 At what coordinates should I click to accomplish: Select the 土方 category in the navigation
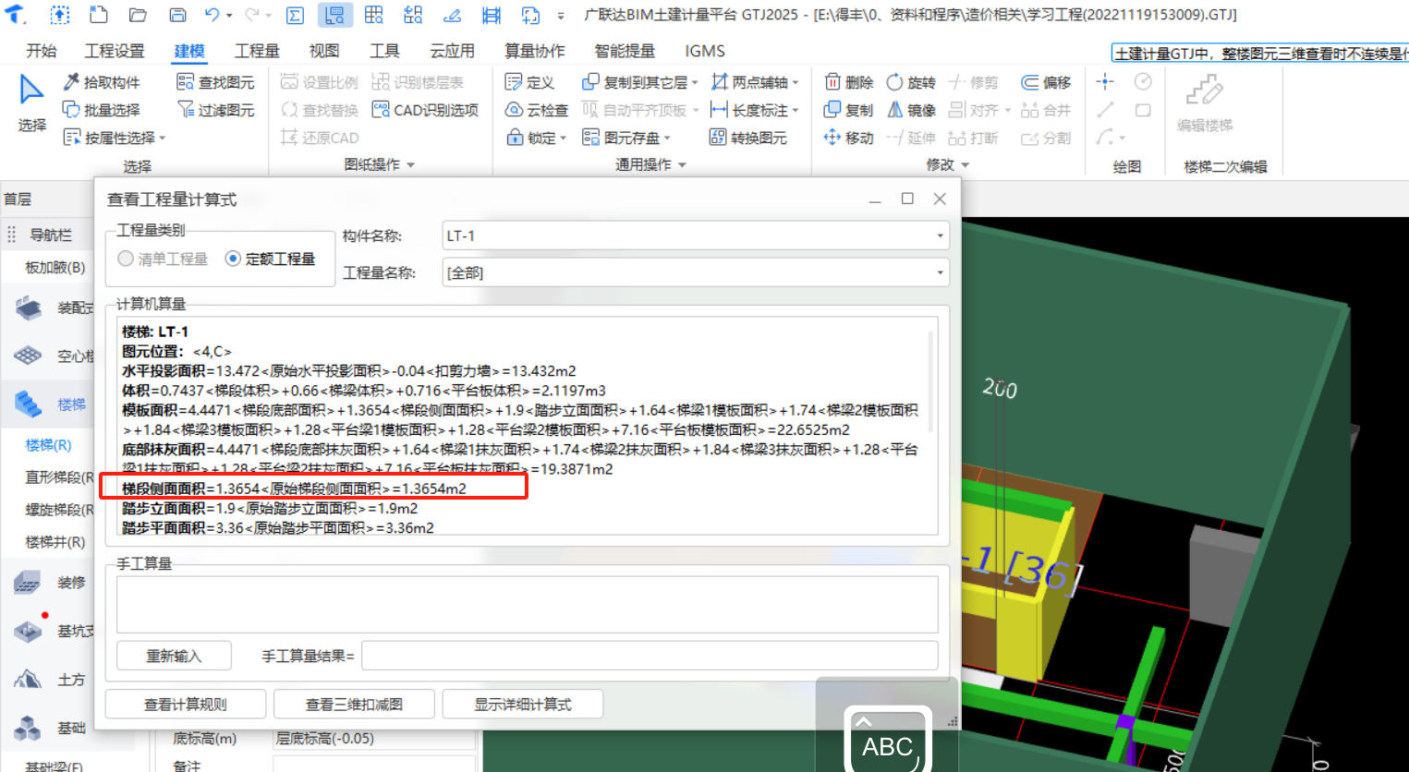(52, 680)
